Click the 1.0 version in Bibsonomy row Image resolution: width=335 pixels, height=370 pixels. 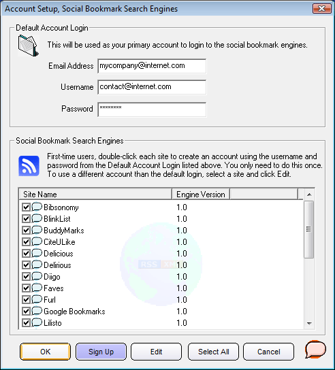(182, 207)
